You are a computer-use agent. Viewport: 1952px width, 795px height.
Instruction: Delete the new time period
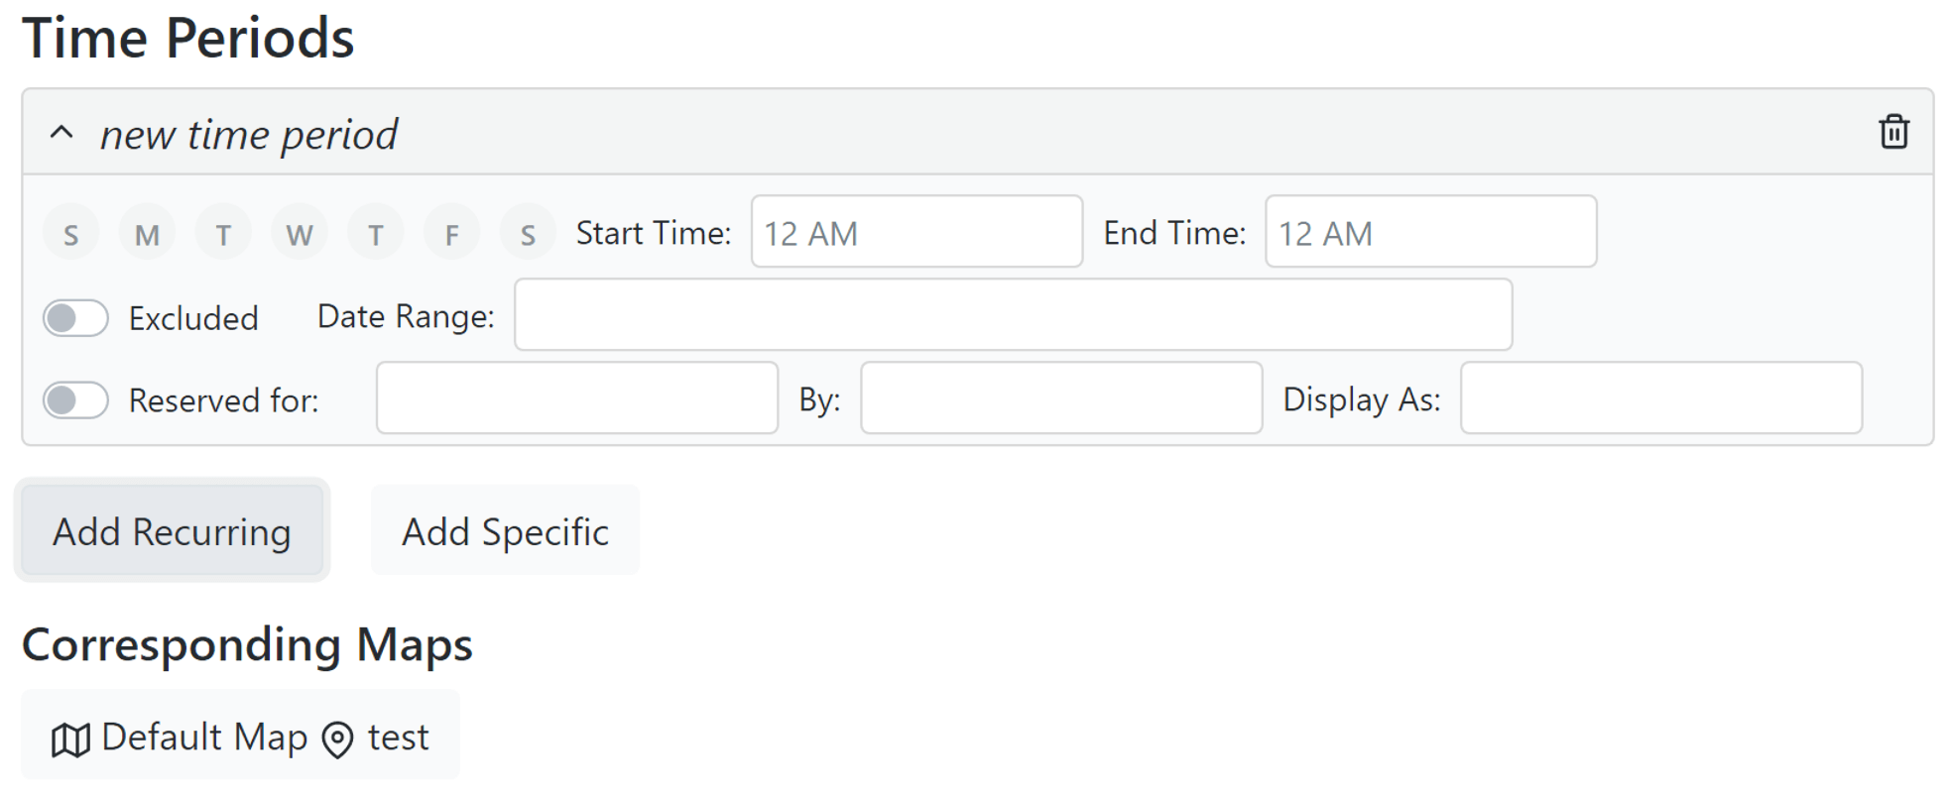tap(1893, 132)
